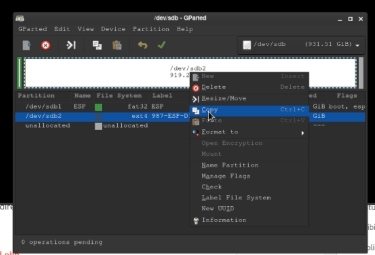The height and width of the screenshot is (255, 375).
Task: Choose Manage Flags in the context menu
Action: 250,176
